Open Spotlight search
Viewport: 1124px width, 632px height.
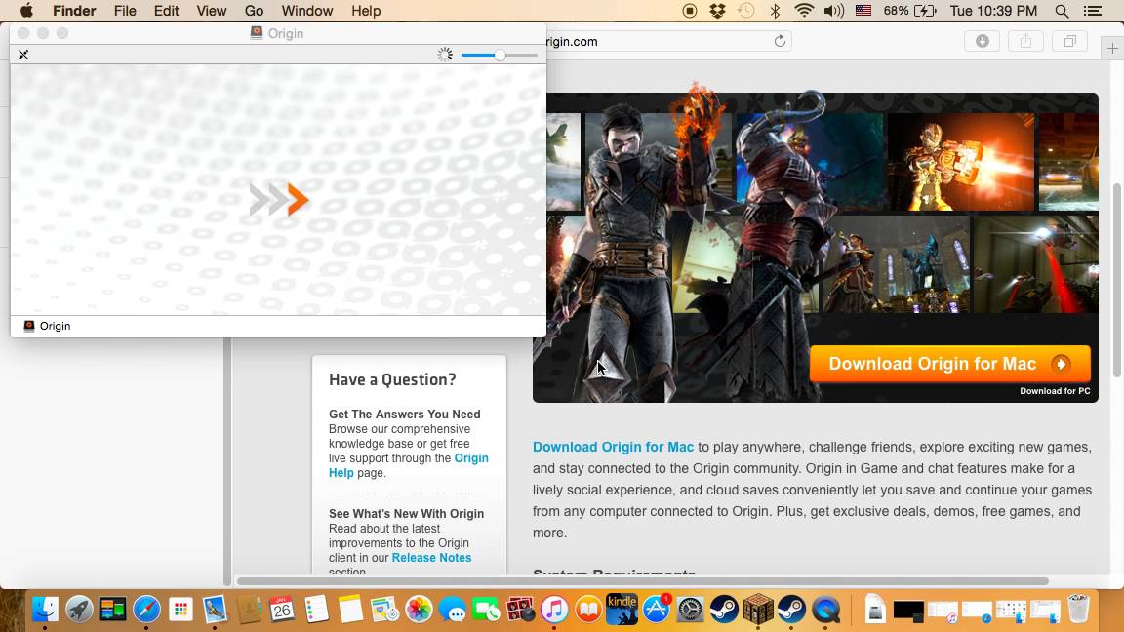click(1063, 11)
